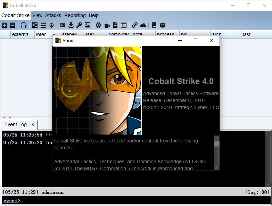
Task: Switch to session table view icon
Action: coord(43,25)
